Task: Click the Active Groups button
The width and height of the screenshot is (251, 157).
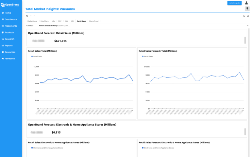Action: click(x=234, y=3)
